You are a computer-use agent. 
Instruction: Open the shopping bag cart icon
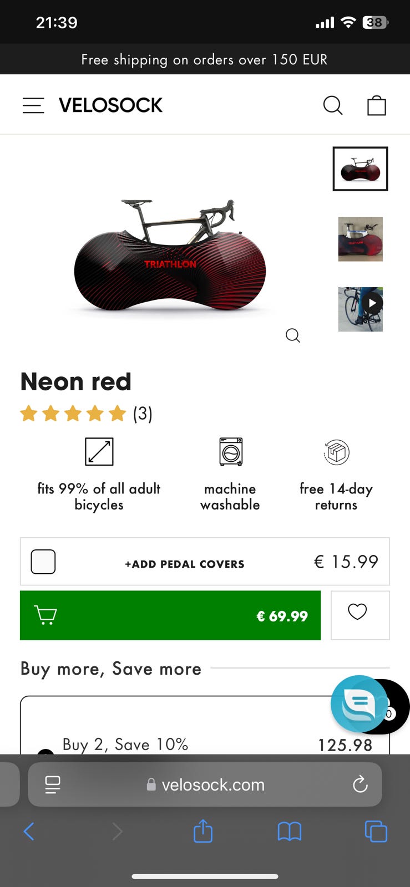(377, 105)
